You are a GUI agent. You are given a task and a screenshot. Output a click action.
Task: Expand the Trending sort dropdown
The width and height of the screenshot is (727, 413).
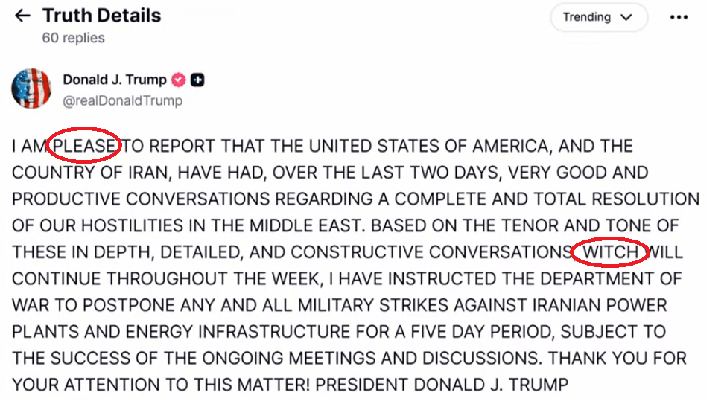point(597,17)
